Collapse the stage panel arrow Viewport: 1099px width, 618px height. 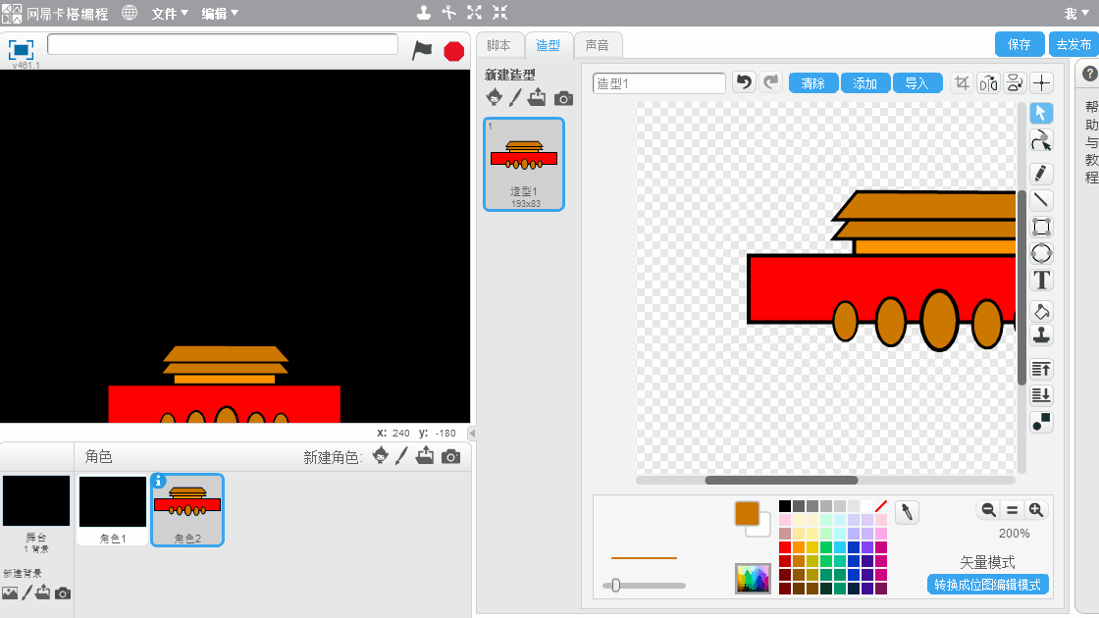(x=472, y=433)
